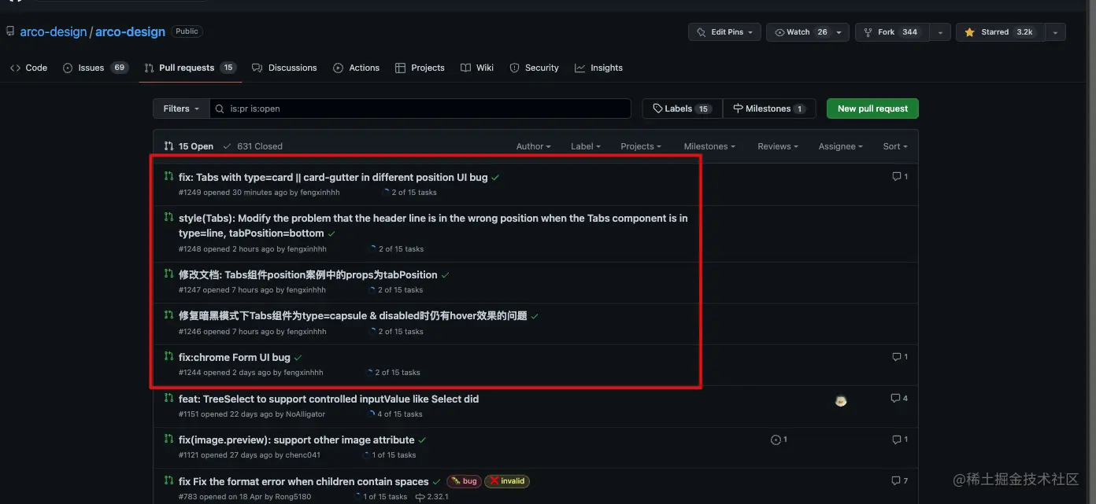
Task: Open the Author filter dropdown
Action: (x=533, y=146)
